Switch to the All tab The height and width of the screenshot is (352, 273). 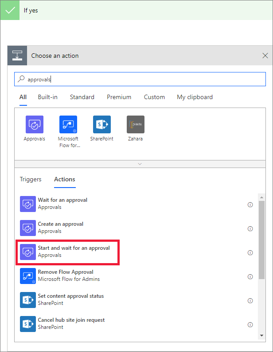coord(23,97)
